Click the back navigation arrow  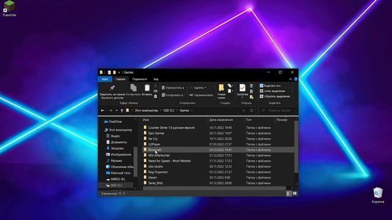coord(102,110)
